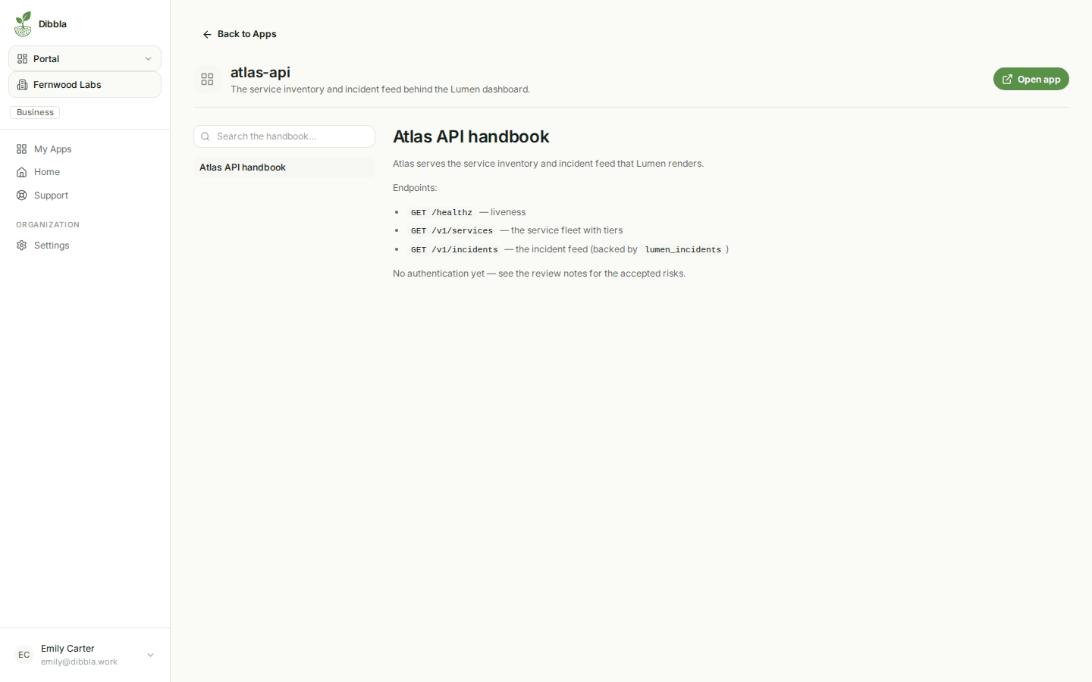Click the Home house icon
1092x682 pixels.
(22, 172)
